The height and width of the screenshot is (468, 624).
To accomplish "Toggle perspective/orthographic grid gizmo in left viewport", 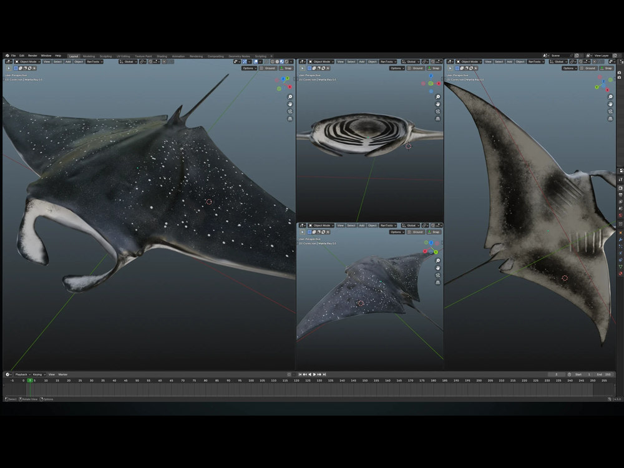I will (290, 119).
